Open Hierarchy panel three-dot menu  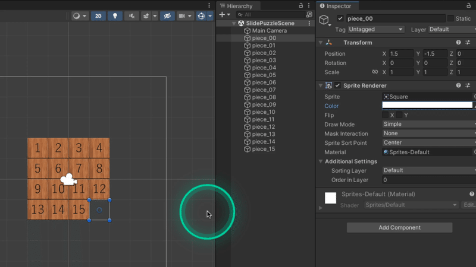tap(309, 5)
